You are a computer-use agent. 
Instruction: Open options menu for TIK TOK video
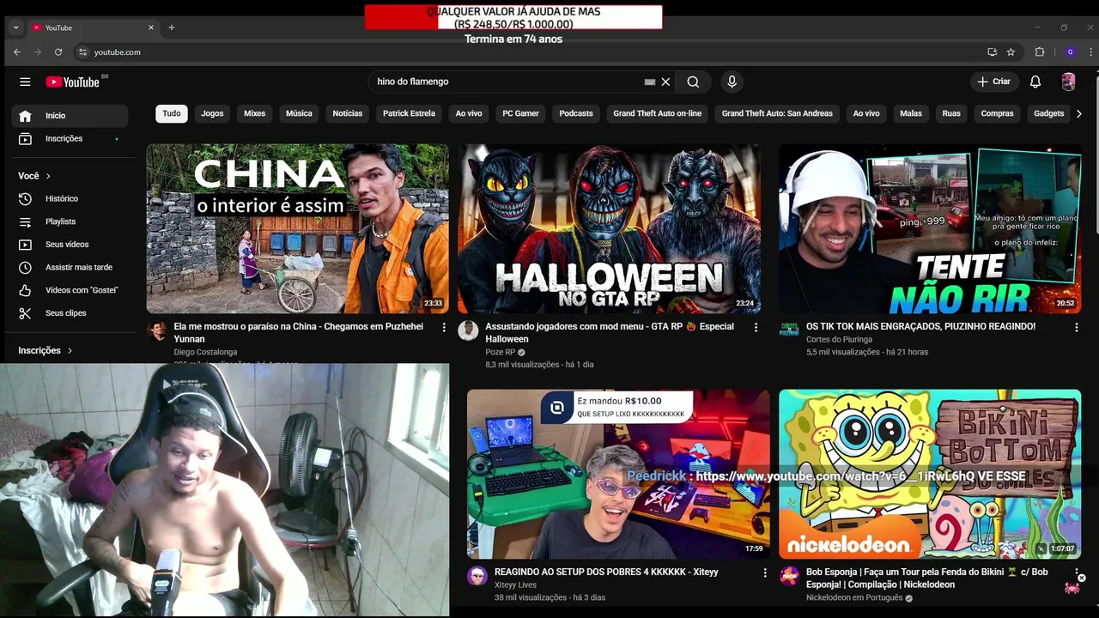pyautogui.click(x=1077, y=327)
